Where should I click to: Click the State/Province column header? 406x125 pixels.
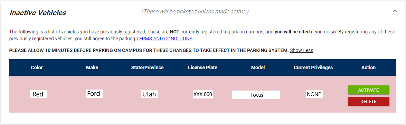click(x=147, y=67)
